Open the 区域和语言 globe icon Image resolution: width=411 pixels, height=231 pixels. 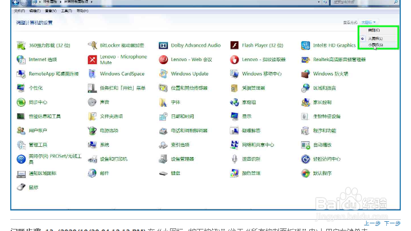coord(305,88)
